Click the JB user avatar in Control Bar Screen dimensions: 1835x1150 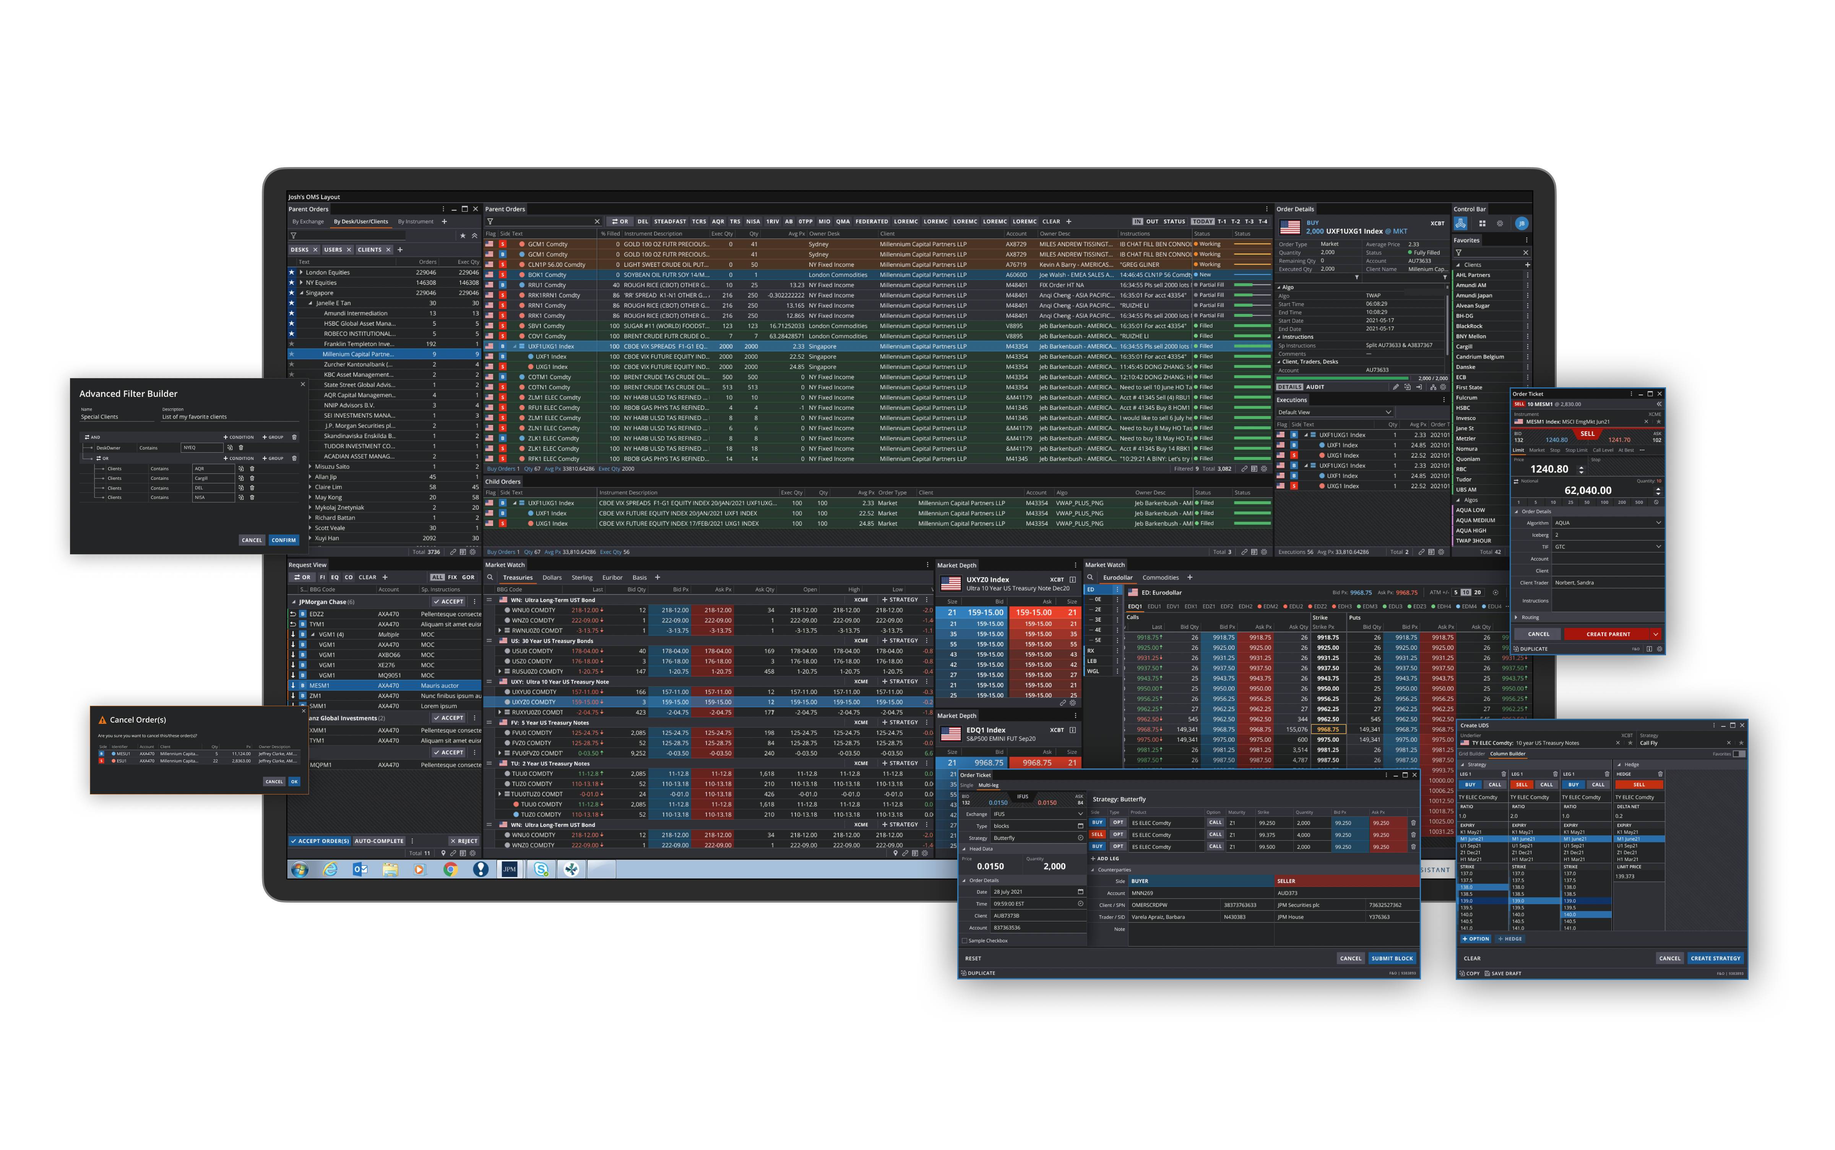(1521, 224)
